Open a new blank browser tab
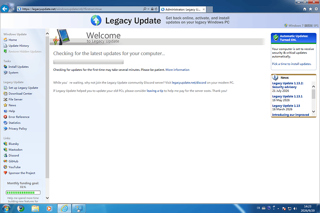This screenshot has width=320, height=213. tap(210, 9)
